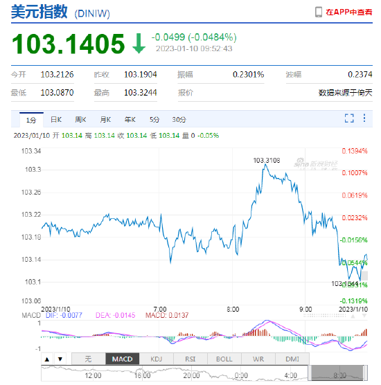381x385 pixels.
Task: Select 无 to disable indicators
Action: (89, 359)
